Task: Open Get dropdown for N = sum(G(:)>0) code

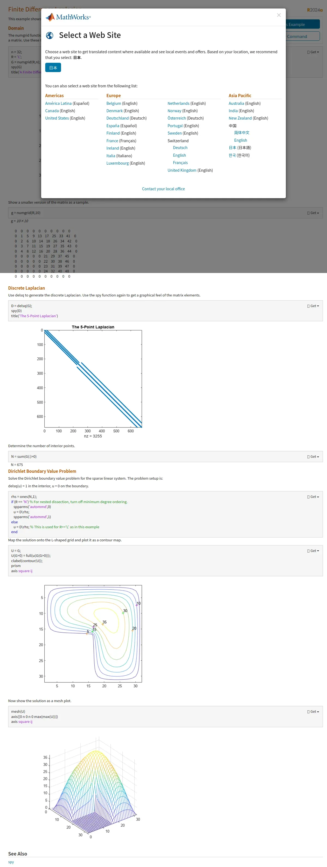Action: 313,457
